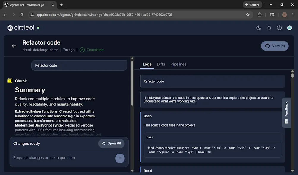Screen dimensions: 298x175
Task: Click the 7m ago timestamp
Action: (69, 50)
